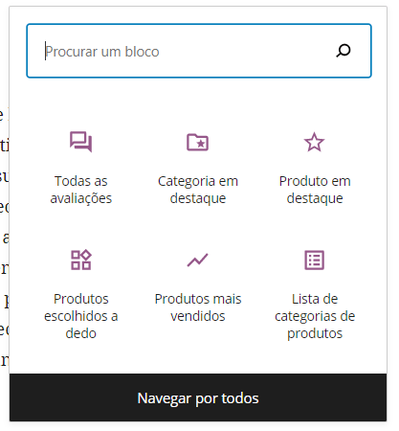The height and width of the screenshot is (431, 399).
Task: Add Lista de categorias de produtos label
Action: (x=315, y=316)
